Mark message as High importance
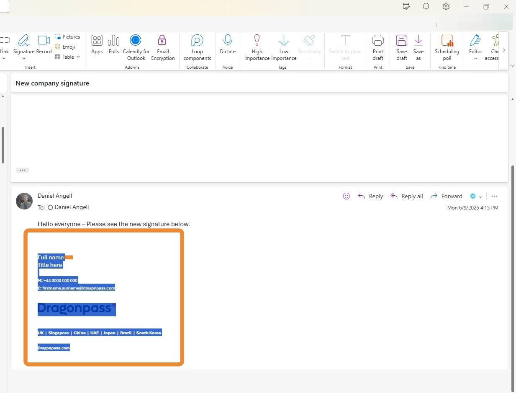Image resolution: width=516 pixels, height=393 pixels. [x=257, y=47]
